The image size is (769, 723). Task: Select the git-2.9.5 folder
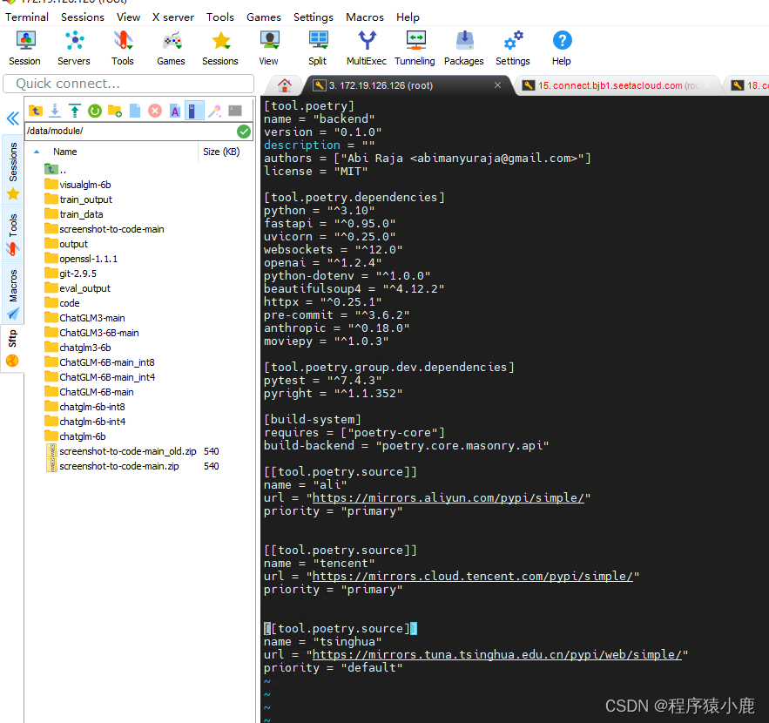pos(71,274)
